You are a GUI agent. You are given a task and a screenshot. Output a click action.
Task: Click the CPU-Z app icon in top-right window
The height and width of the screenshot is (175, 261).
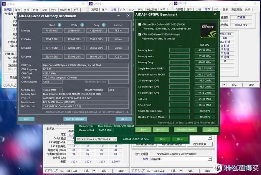176,3
